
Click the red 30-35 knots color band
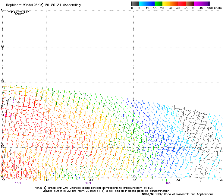click(182, 4)
